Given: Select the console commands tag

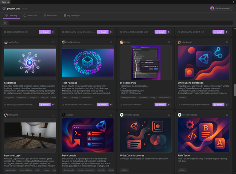Looking at the screenshot, I should coord(86,170).
